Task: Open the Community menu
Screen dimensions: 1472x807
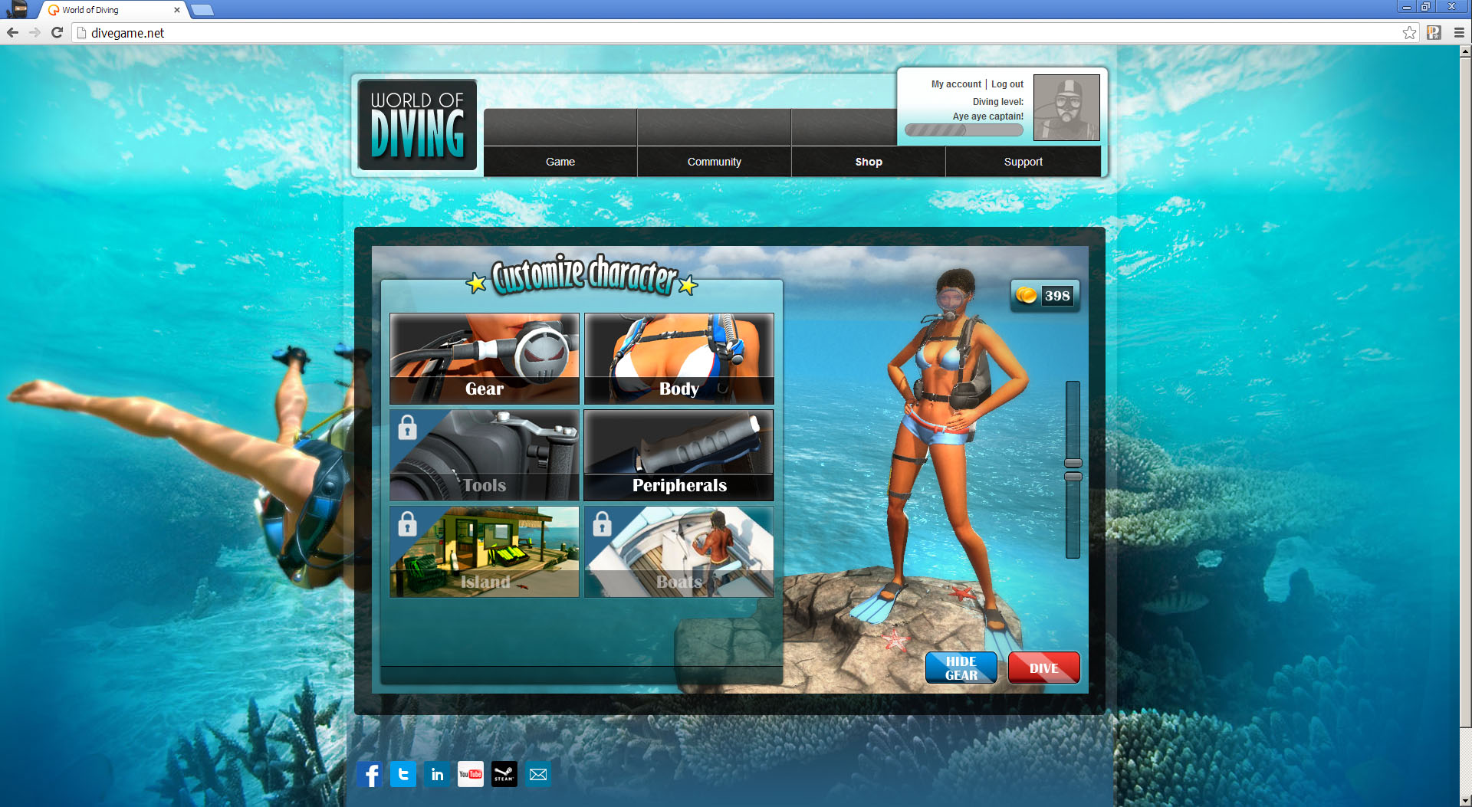Action: [x=714, y=162]
